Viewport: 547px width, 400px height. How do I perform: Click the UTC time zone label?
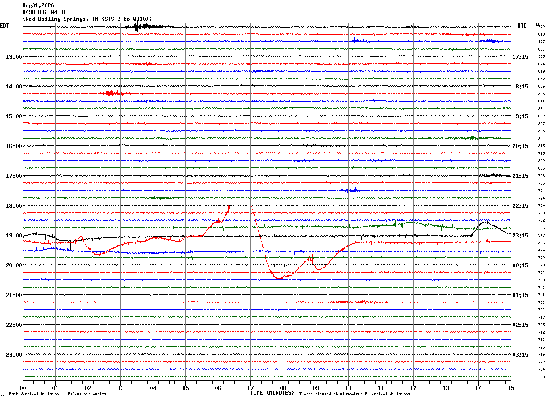pos(522,26)
